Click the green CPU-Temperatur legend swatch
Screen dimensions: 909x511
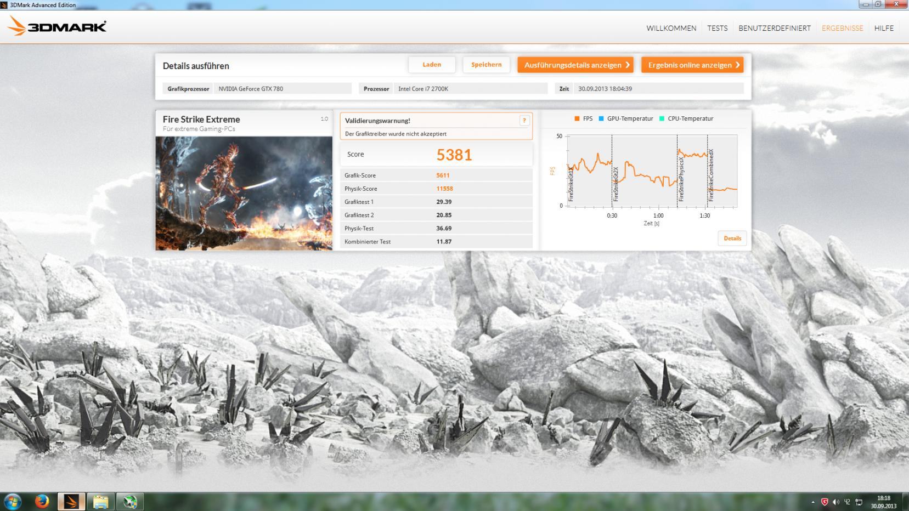tap(662, 118)
